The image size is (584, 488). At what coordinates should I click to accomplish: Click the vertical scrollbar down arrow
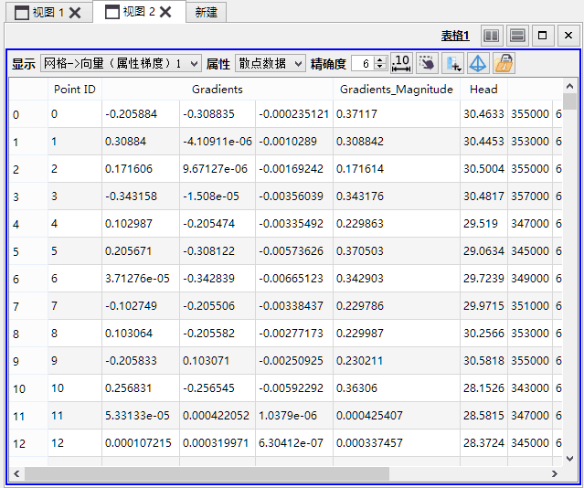(570, 458)
